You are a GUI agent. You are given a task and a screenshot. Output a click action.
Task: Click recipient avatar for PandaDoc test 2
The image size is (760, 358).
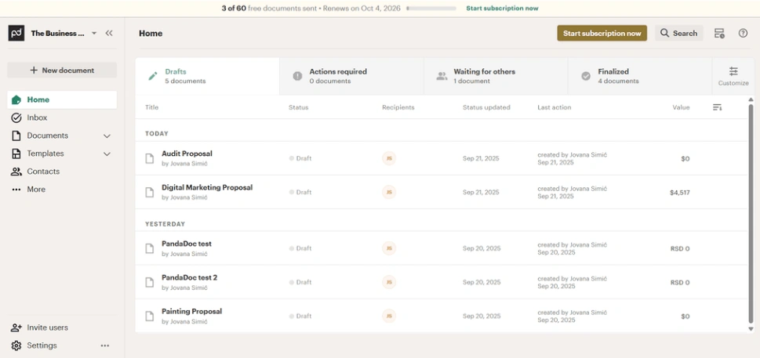coord(389,282)
